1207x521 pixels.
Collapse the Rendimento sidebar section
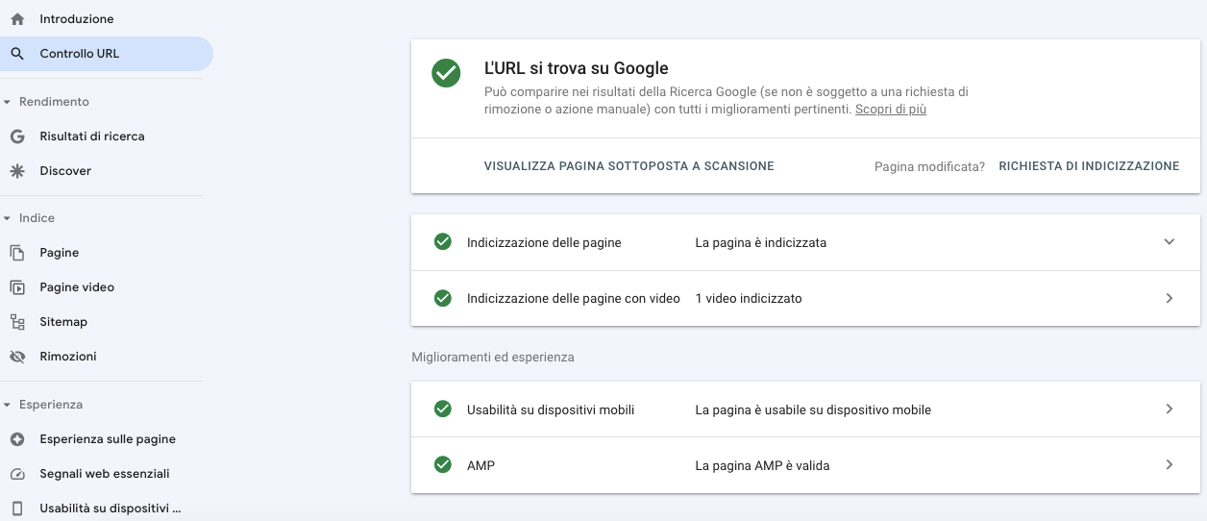[8, 102]
